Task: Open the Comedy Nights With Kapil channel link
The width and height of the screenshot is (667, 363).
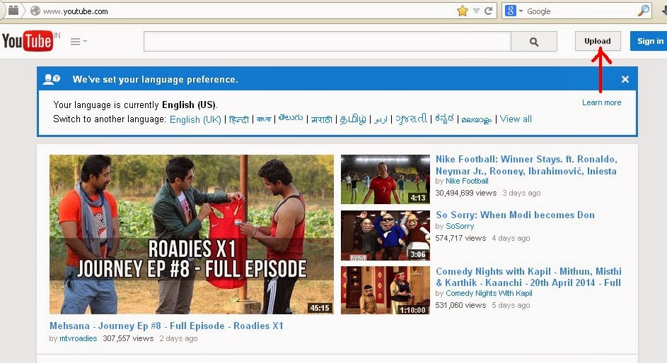Action: 489,293
